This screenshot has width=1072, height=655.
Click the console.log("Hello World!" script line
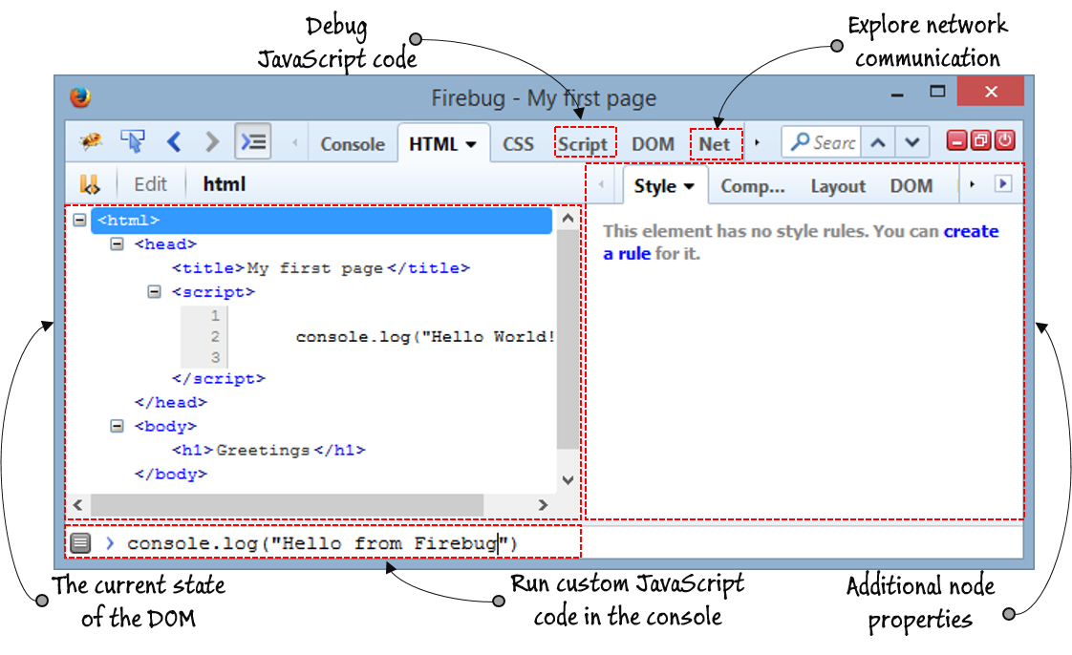(424, 337)
